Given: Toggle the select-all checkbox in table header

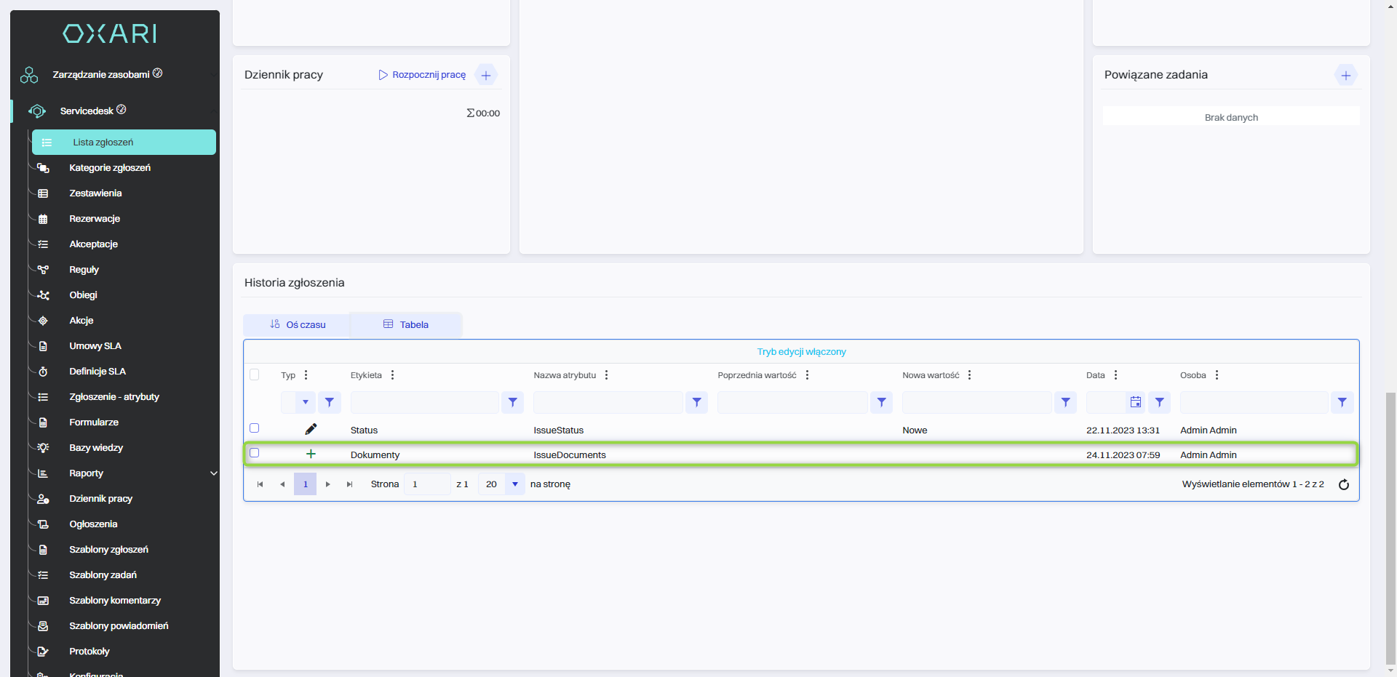Looking at the screenshot, I should click(255, 374).
